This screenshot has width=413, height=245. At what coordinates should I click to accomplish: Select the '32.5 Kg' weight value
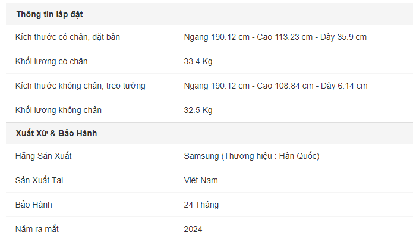pos(198,110)
